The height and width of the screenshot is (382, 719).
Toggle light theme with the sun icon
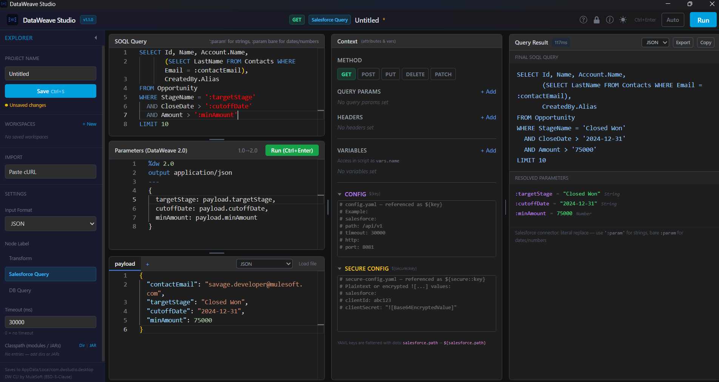[x=623, y=20]
